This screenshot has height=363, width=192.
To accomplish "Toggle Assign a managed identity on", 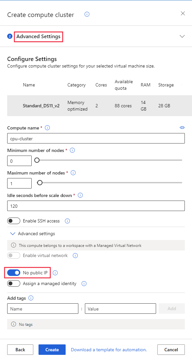I will pos(14,283).
